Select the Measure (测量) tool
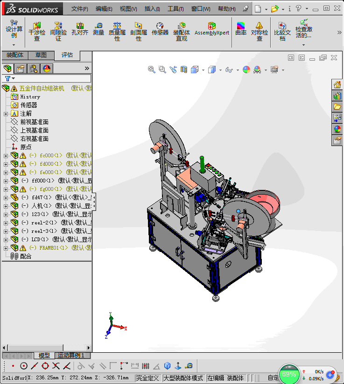The image size is (344, 384). point(98,28)
